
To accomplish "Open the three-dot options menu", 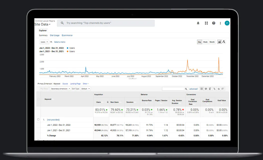I will pos(220,23).
